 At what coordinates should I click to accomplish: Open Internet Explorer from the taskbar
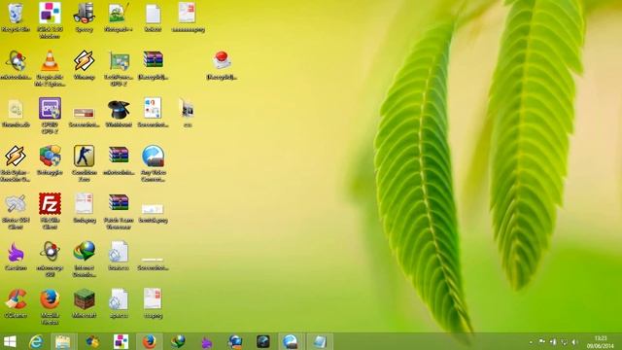[36, 341]
